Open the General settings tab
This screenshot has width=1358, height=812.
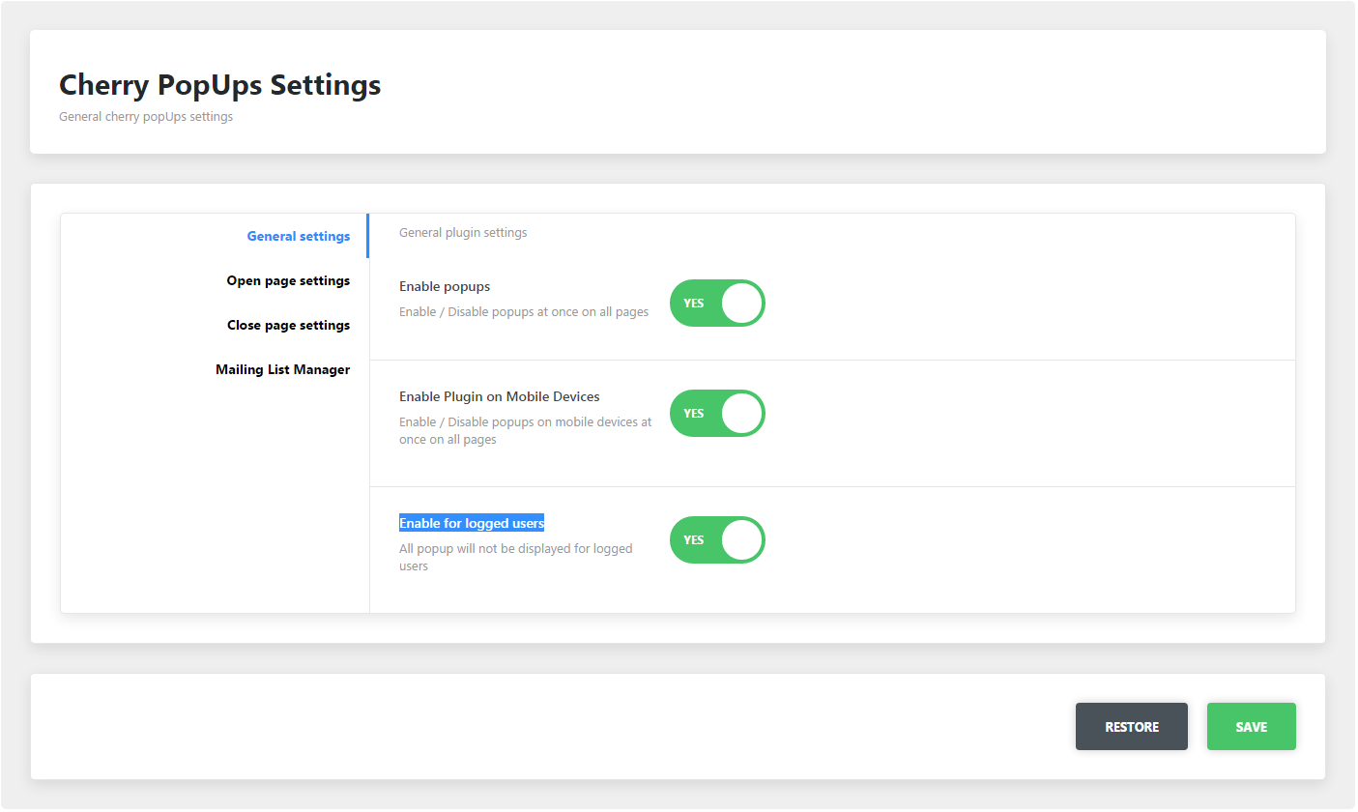[298, 237]
